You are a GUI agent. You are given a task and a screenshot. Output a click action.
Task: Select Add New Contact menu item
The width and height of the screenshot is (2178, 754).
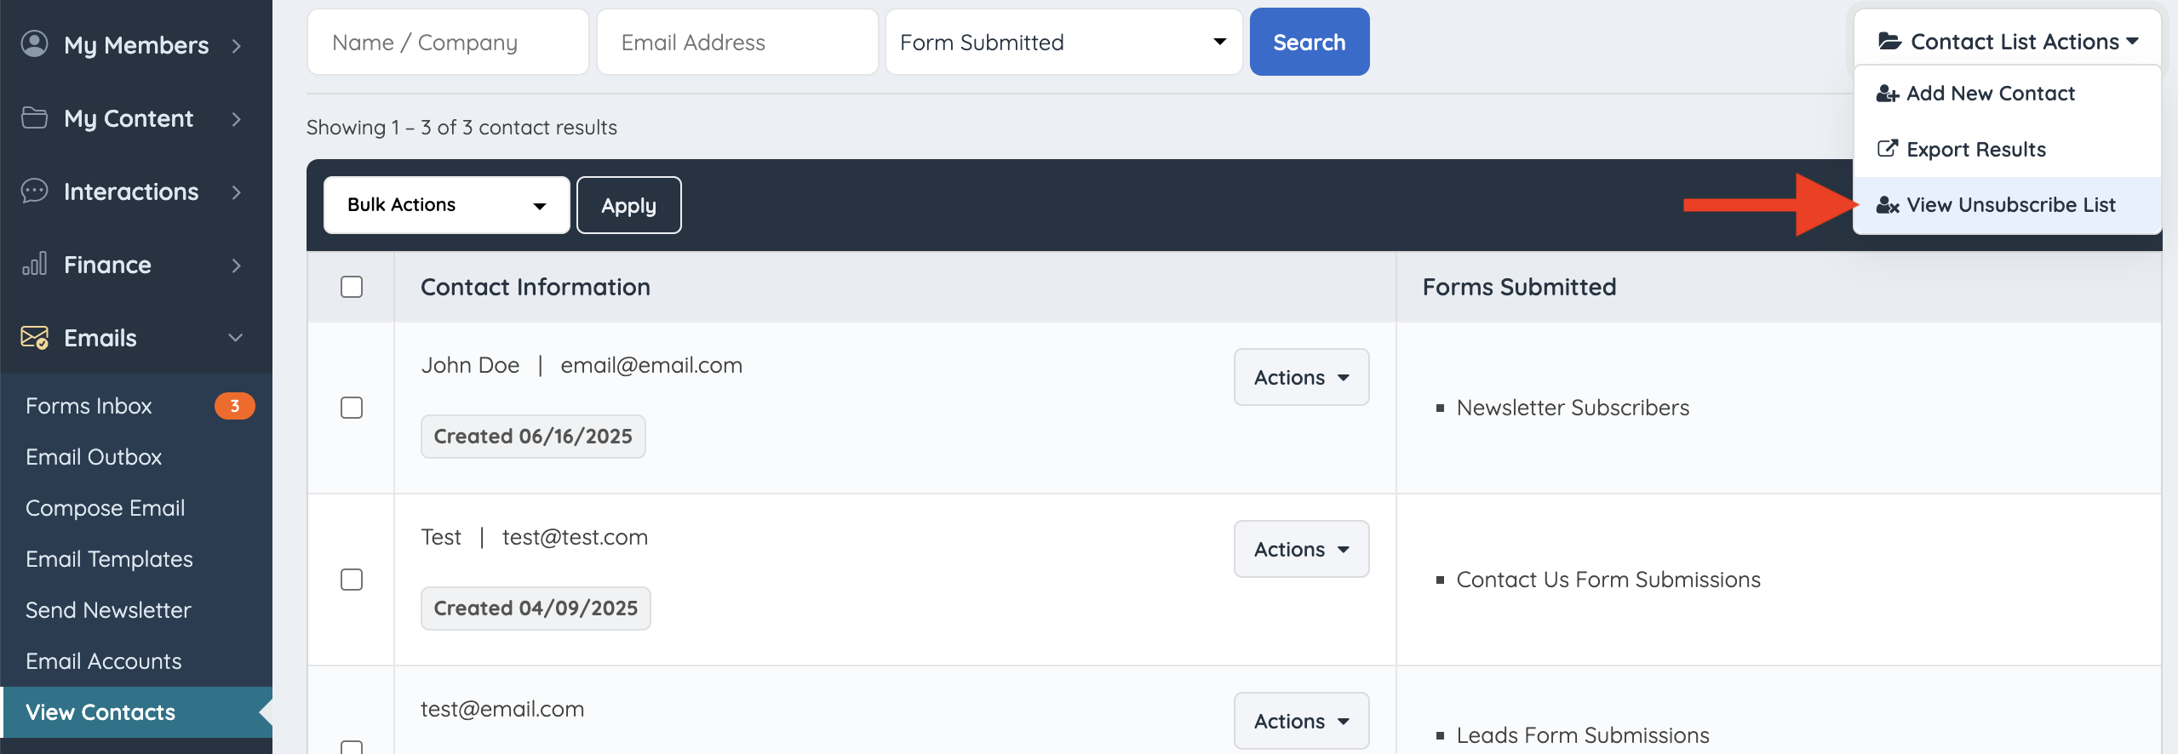click(x=2008, y=94)
